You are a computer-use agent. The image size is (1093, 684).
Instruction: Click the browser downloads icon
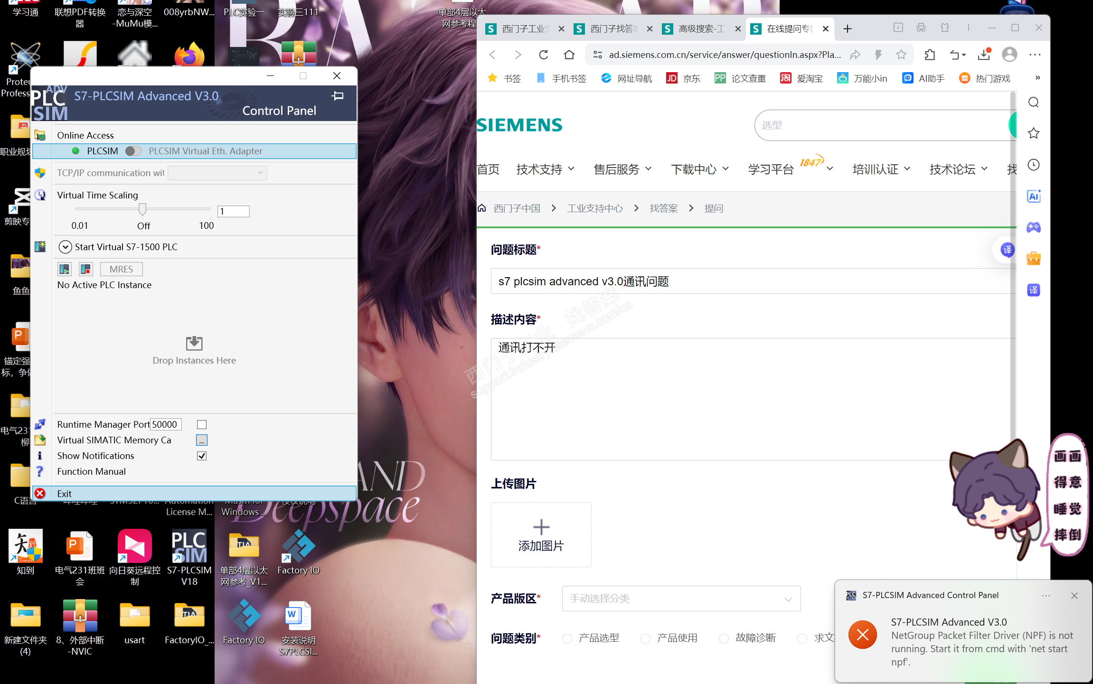click(x=984, y=55)
